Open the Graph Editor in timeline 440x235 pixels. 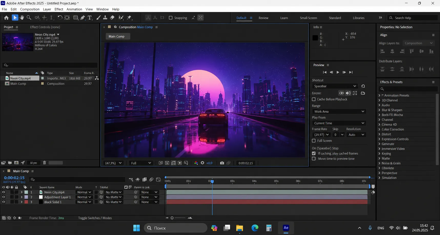(158, 179)
